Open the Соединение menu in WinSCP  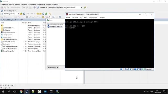pos(32,4)
